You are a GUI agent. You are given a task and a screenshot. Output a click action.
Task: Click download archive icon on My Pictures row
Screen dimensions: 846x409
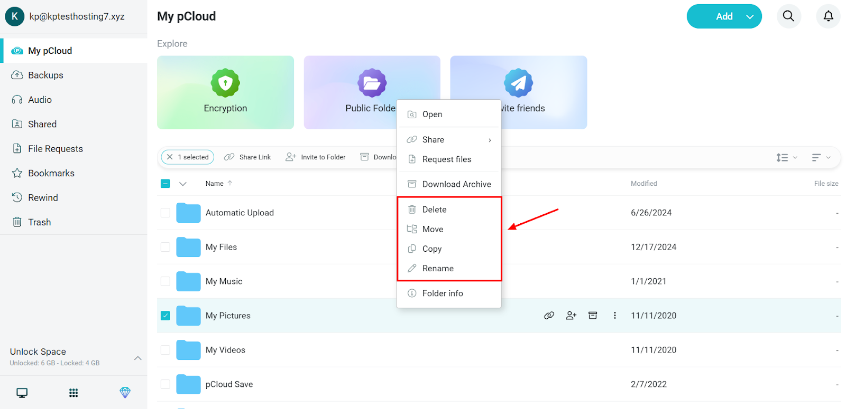[x=593, y=316]
